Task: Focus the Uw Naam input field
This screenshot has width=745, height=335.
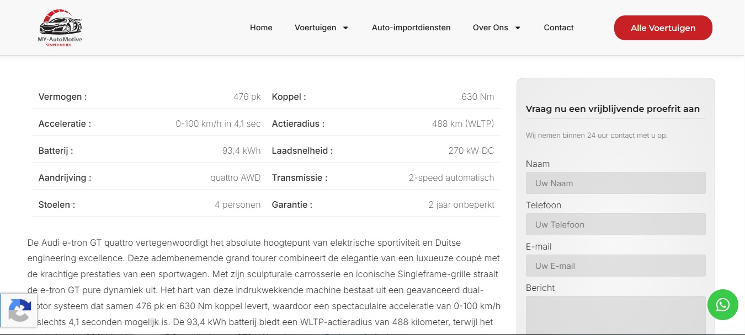Action: coord(616,183)
